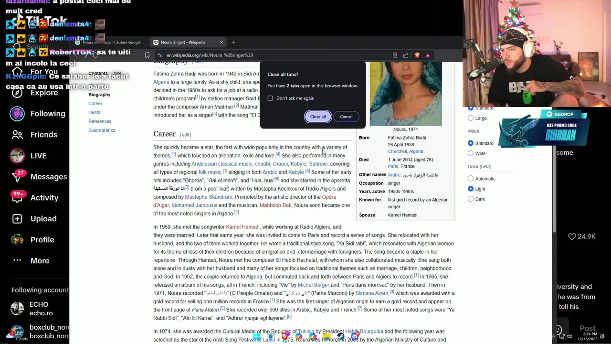The image size is (611, 344).
Task: Open Mahboob Bati red link
Action: point(275,205)
